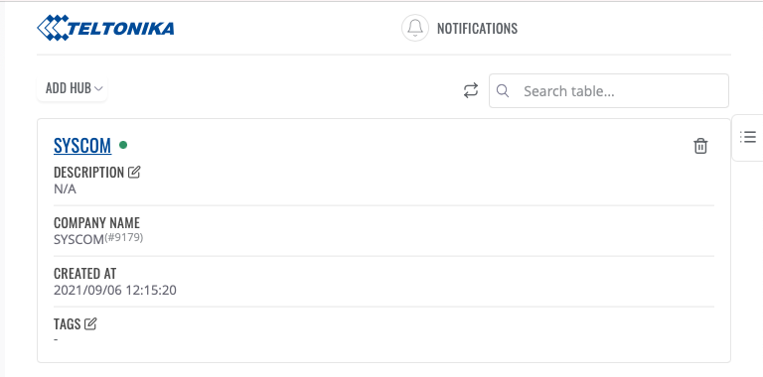This screenshot has width=763, height=377.
Task: Delete the SYSCOM hub with trash icon
Action: click(700, 146)
